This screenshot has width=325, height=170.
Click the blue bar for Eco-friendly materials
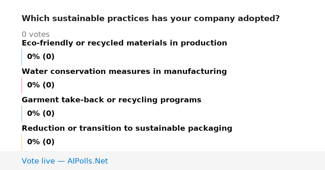pyautogui.click(x=22, y=57)
